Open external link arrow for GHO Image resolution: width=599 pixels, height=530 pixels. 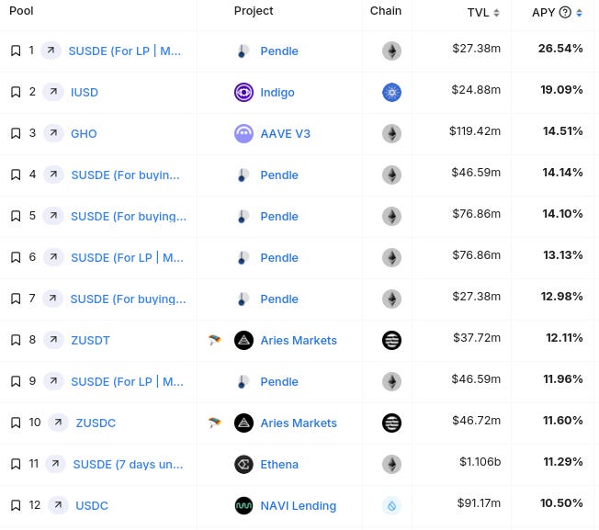53,133
